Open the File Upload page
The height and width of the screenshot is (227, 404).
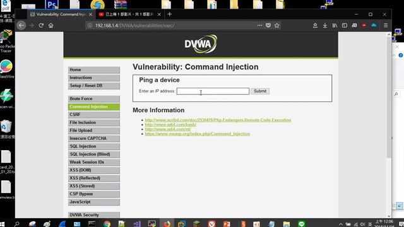pyautogui.click(x=94, y=131)
